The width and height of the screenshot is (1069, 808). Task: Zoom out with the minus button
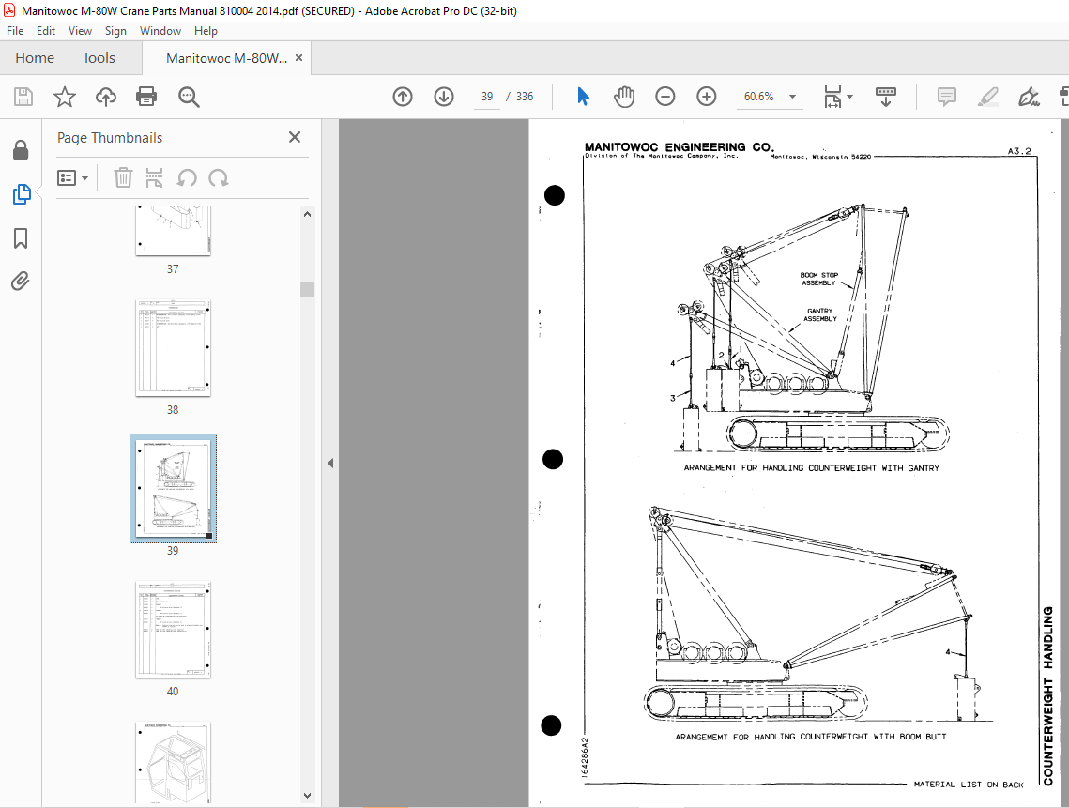point(664,97)
